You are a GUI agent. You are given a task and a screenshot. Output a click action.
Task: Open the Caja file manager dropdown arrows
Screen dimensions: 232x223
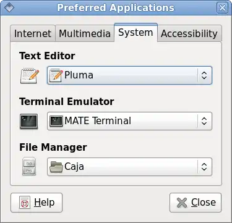[204, 167]
